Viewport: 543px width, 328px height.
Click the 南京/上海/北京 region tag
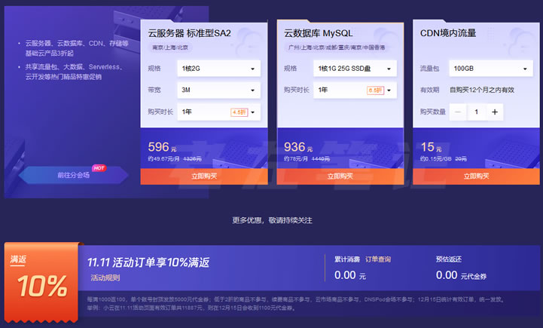point(170,48)
